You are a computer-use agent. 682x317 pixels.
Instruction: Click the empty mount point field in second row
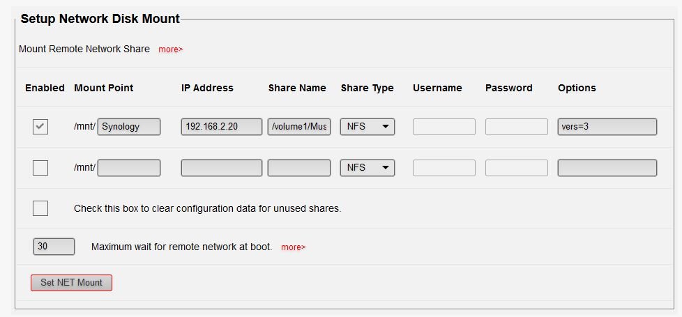tap(129, 168)
